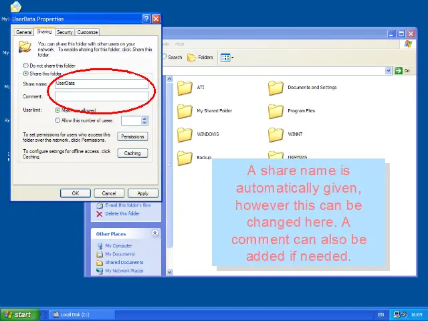Switch to the General tab
The height and width of the screenshot is (321, 428).
pos(24,32)
